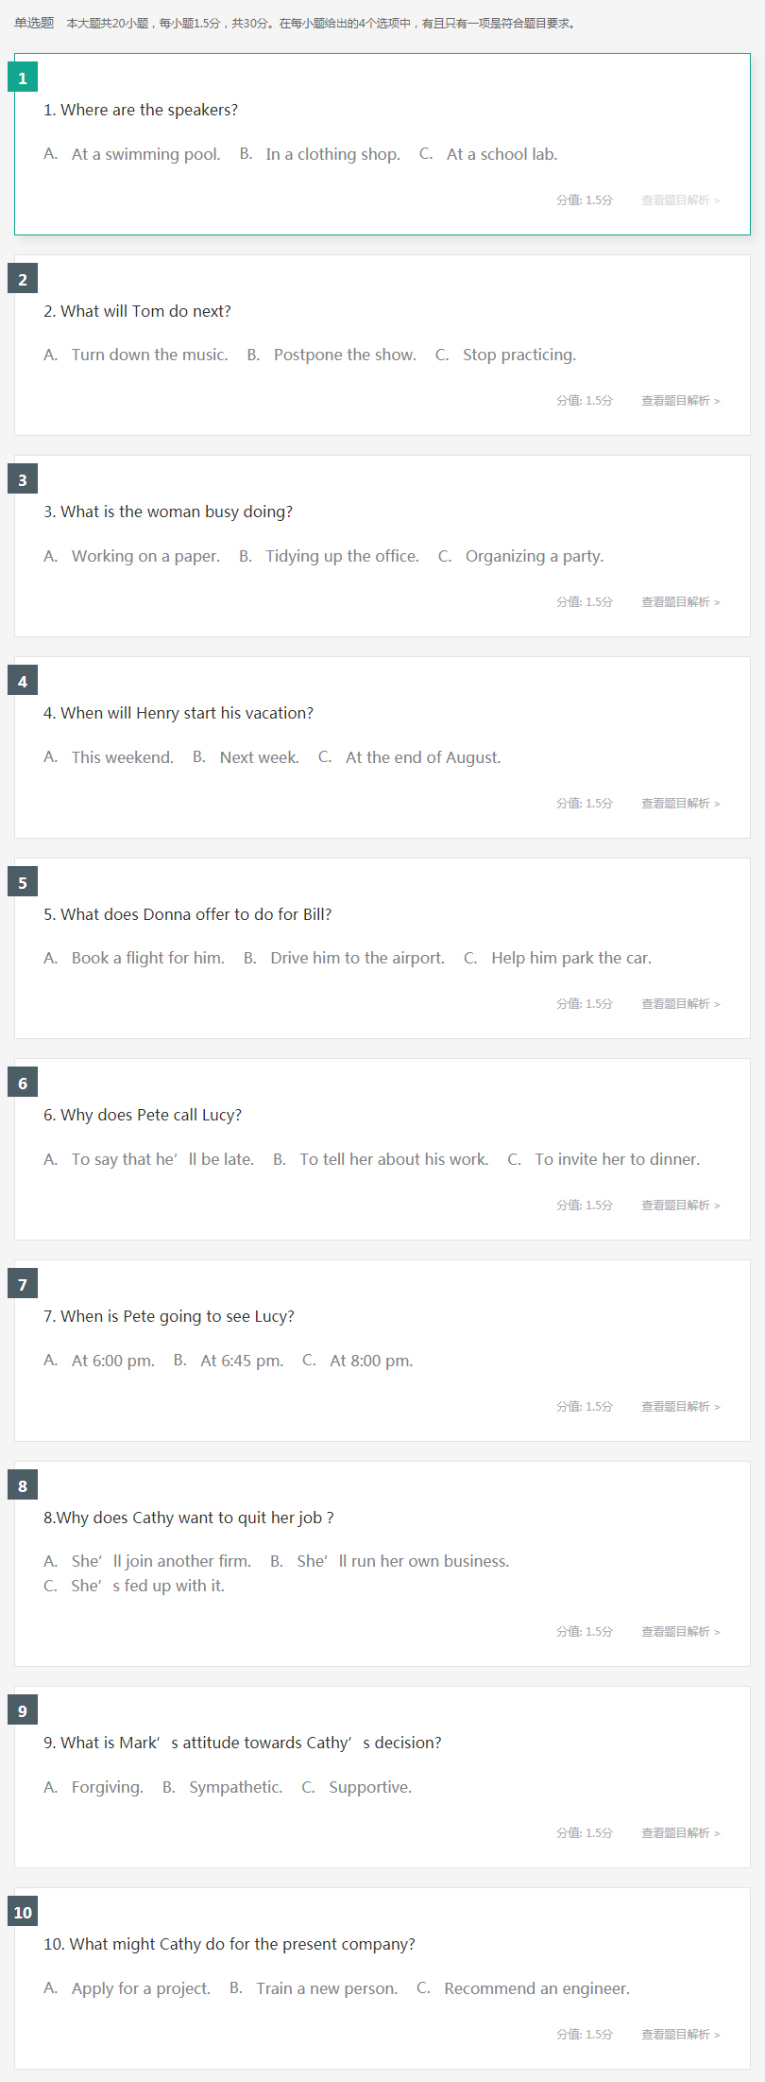Screen dimensions: 765x2082
Task: Select 'Supportive.' for question 9
Action: pyautogui.click(x=370, y=1787)
